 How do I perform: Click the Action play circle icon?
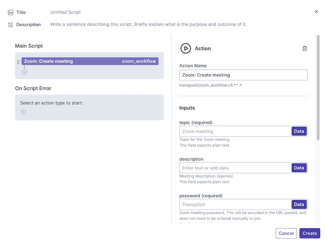(186, 48)
